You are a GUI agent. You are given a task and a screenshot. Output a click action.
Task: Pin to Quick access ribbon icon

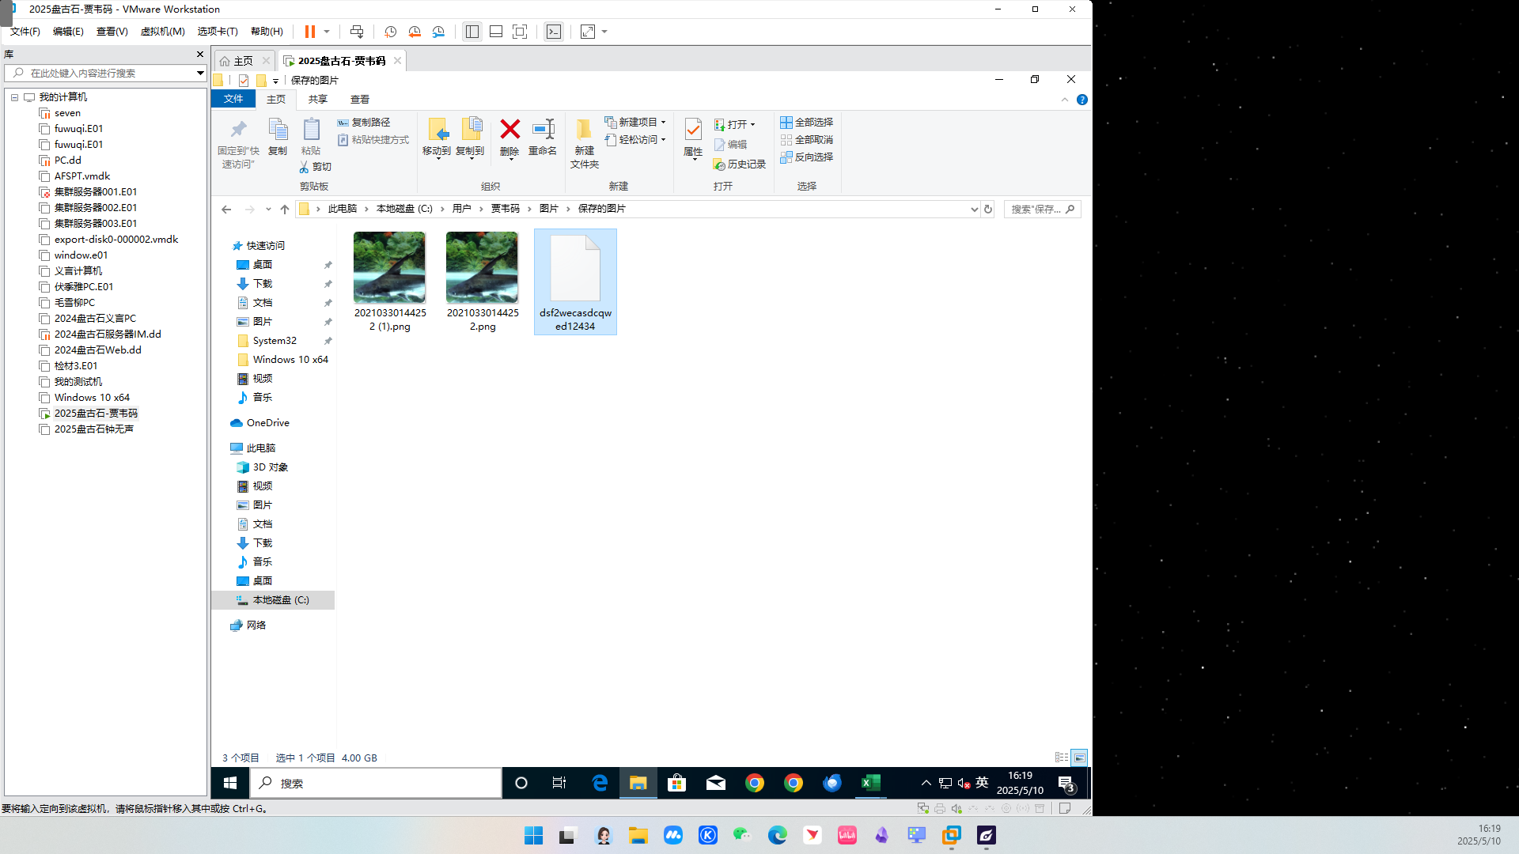pos(238,144)
